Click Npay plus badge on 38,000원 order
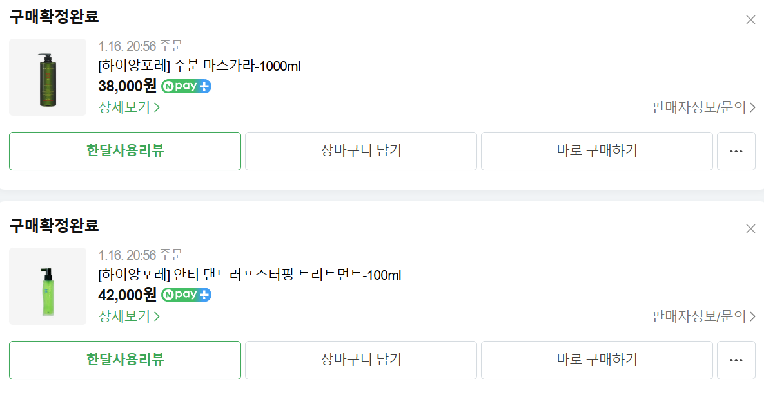The image size is (764, 393). click(x=186, y=86)
